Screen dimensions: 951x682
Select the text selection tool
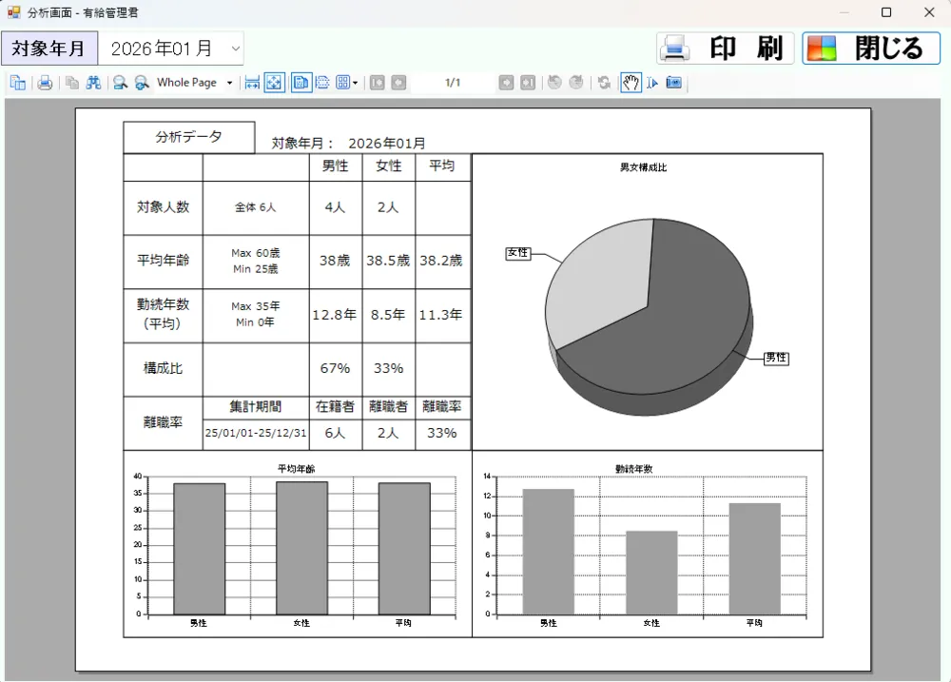[652, 83]
